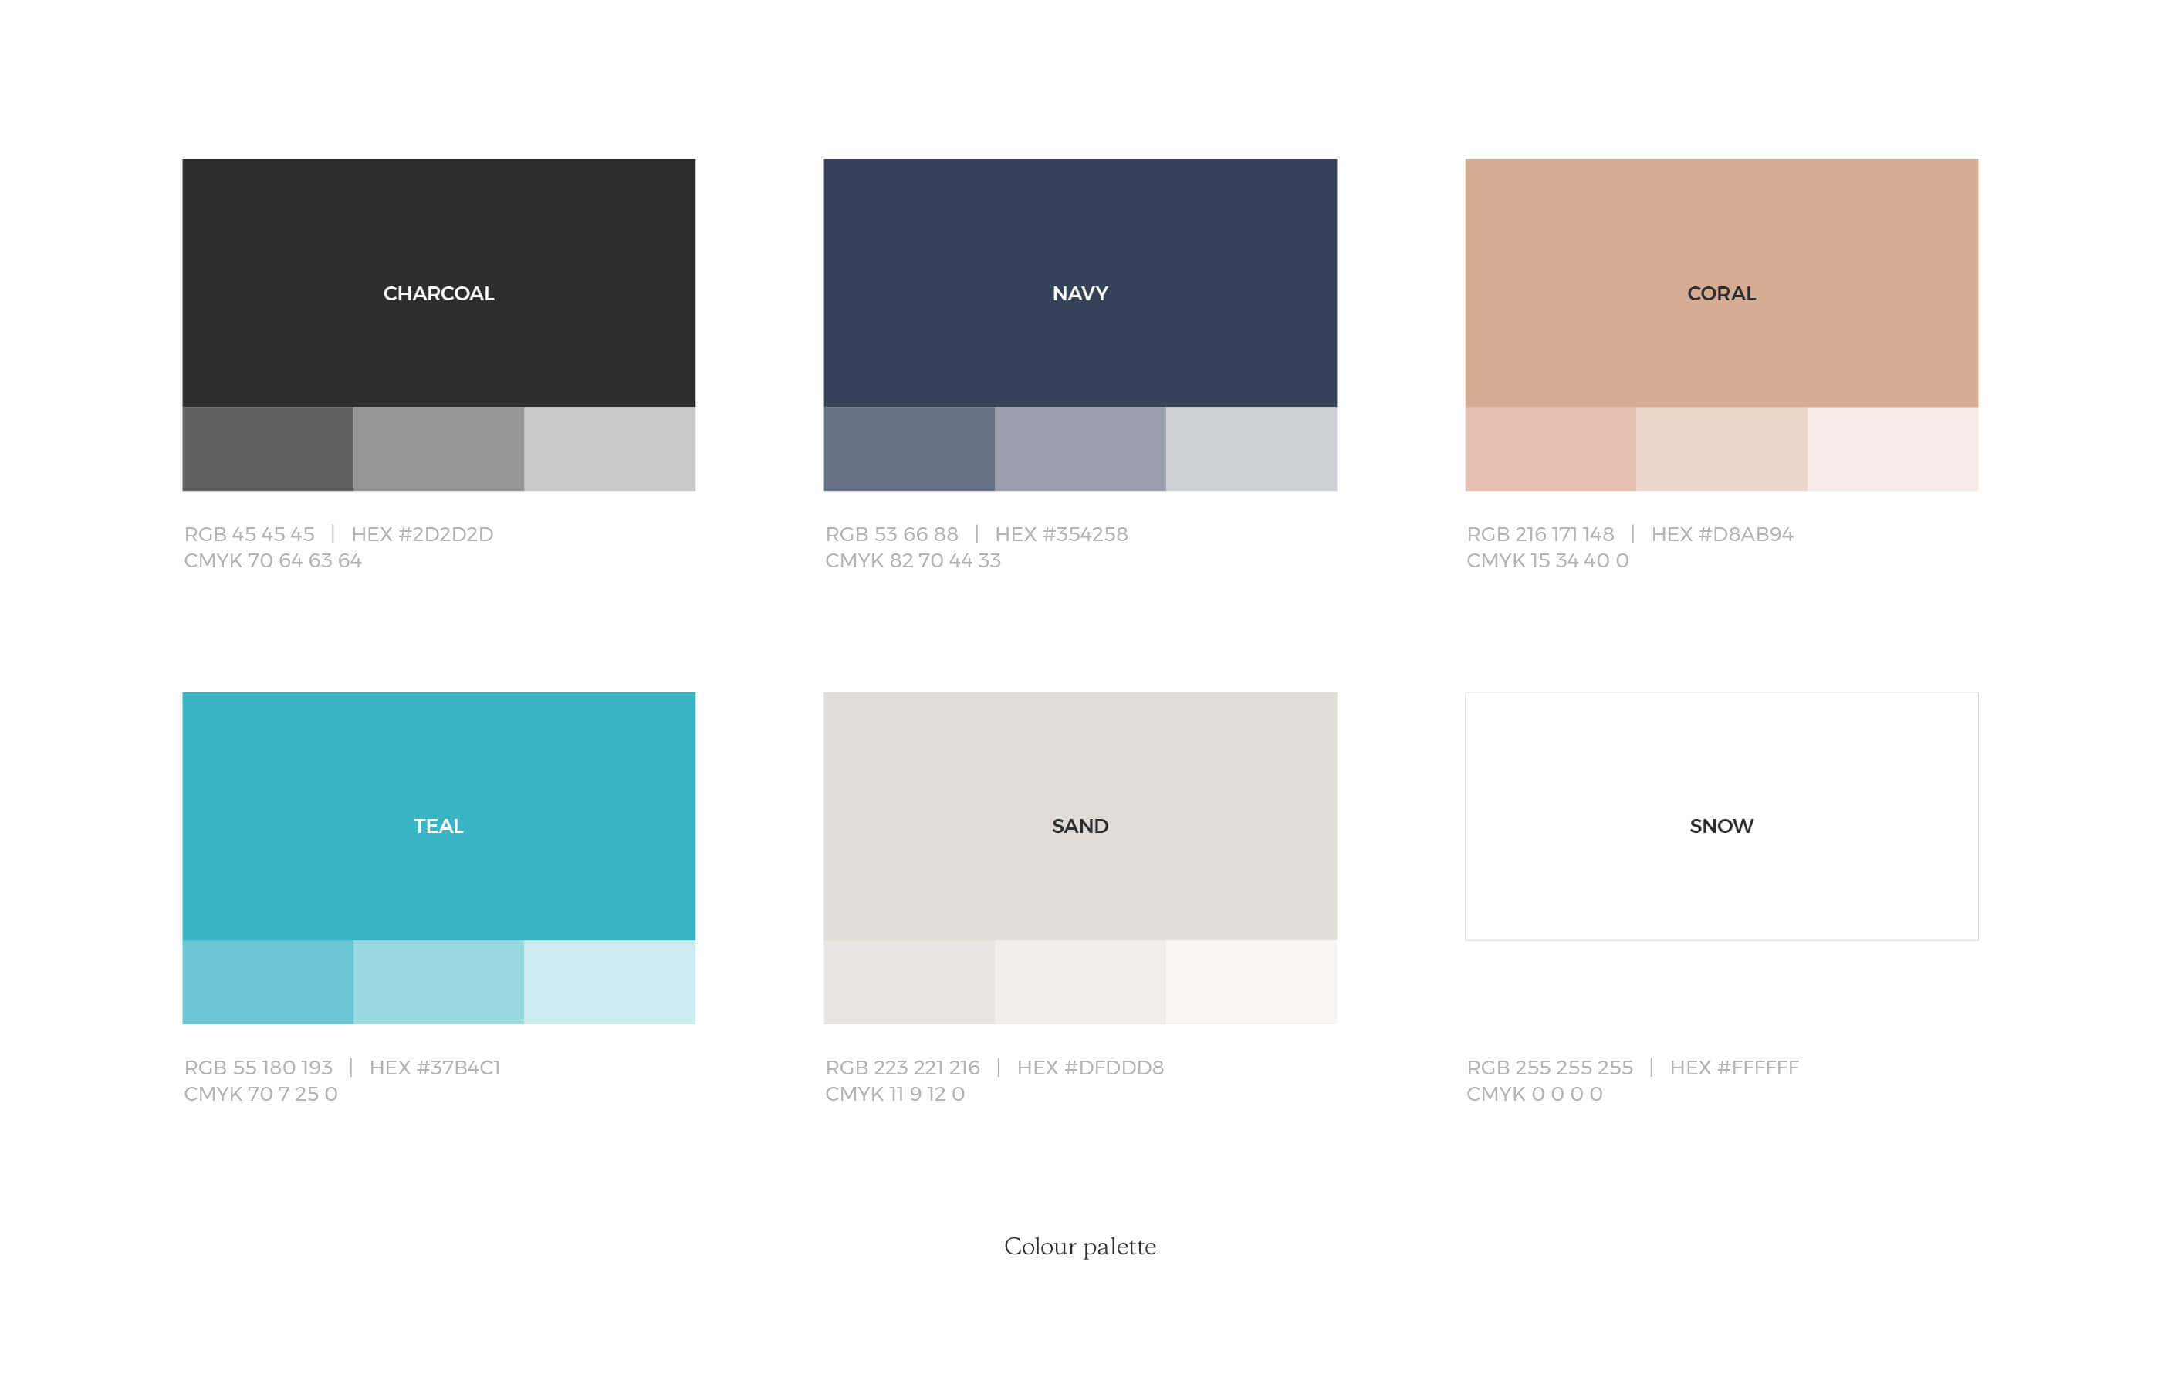Click the Colour palette label text
This screenshot has width=2161, height=1374.
[1079, 1247]
